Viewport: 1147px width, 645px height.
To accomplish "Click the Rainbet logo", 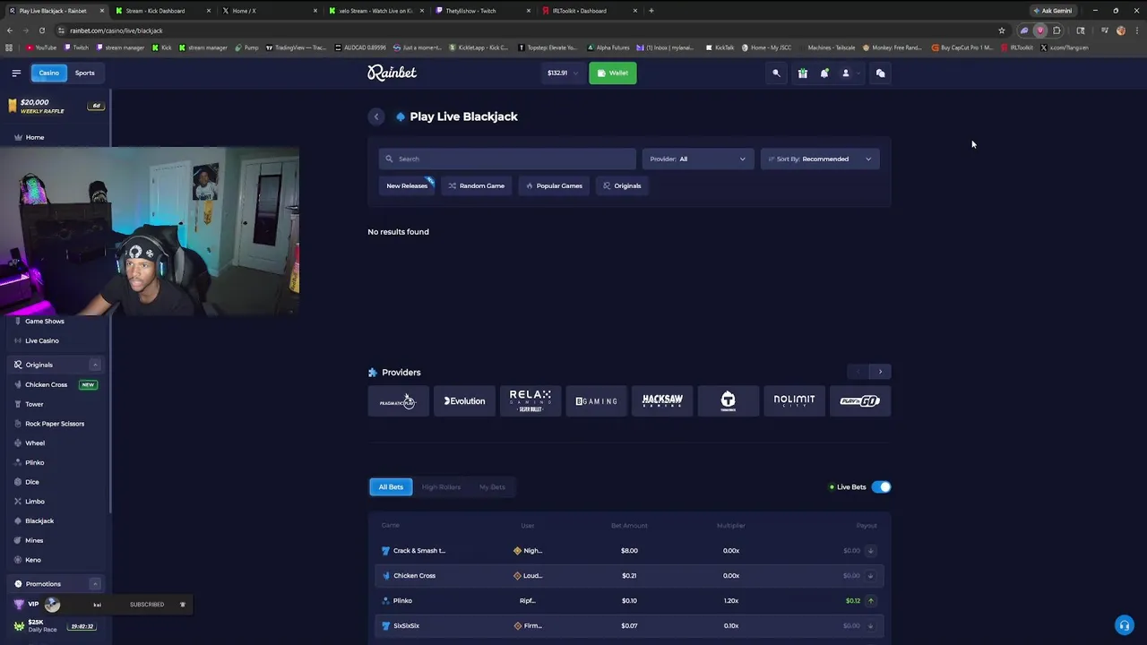I will pyautogui.click(x=392, y=73).
